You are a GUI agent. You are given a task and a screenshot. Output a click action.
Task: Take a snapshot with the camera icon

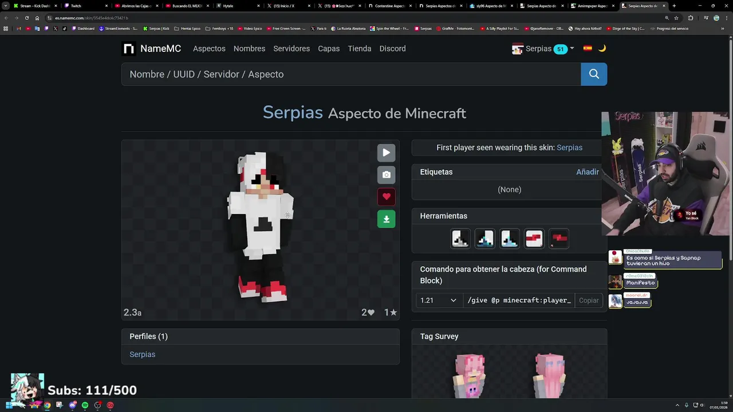click(x=386, y=175)
